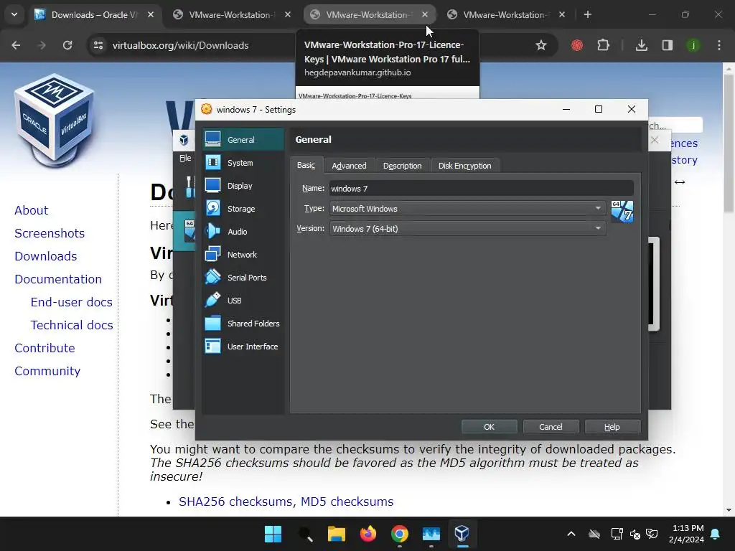This screenshot has width=735, height=551.
Task: Bookmark this page with the star icon
Action: (541, 45)
